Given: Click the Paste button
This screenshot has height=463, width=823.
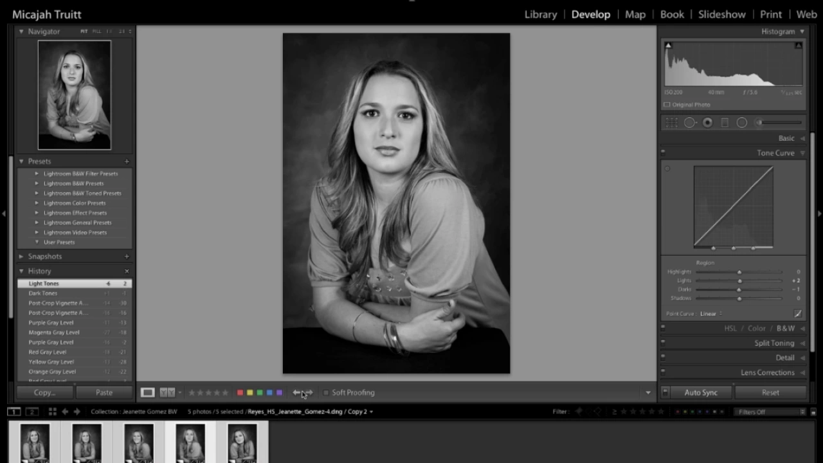Looking at the screenshot, I should (x=104, y=392).
